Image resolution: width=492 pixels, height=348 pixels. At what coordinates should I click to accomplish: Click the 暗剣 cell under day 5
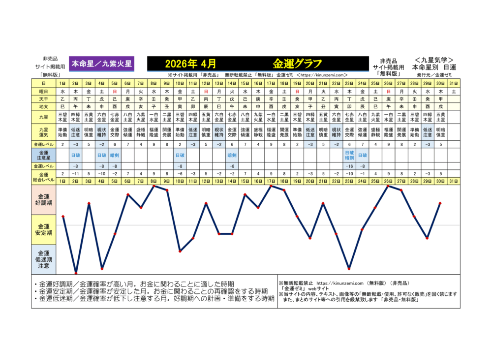pos(114,154)
